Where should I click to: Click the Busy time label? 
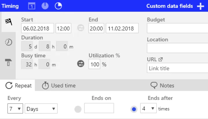point(34,55)
